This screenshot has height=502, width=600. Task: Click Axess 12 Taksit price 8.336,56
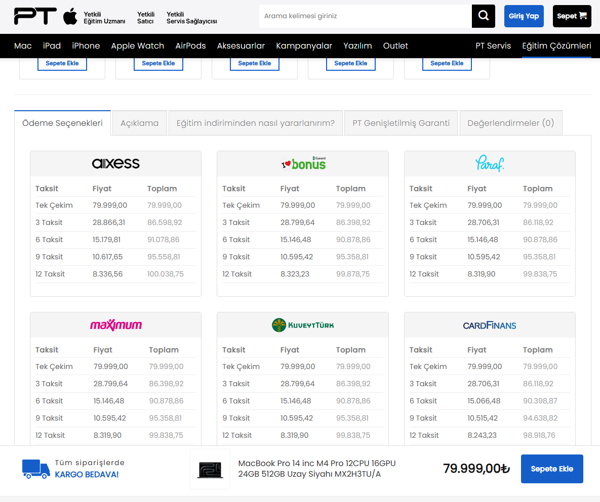pos(107,274)
